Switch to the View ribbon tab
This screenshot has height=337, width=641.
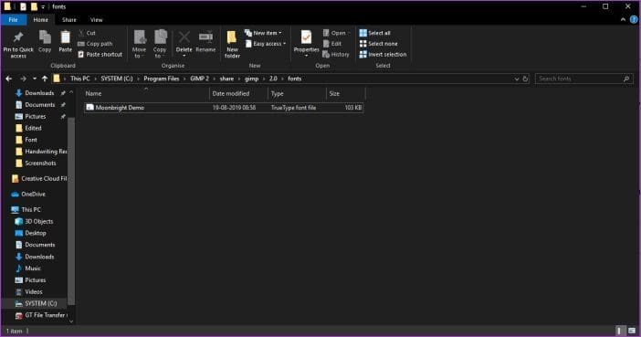point(97,19)
